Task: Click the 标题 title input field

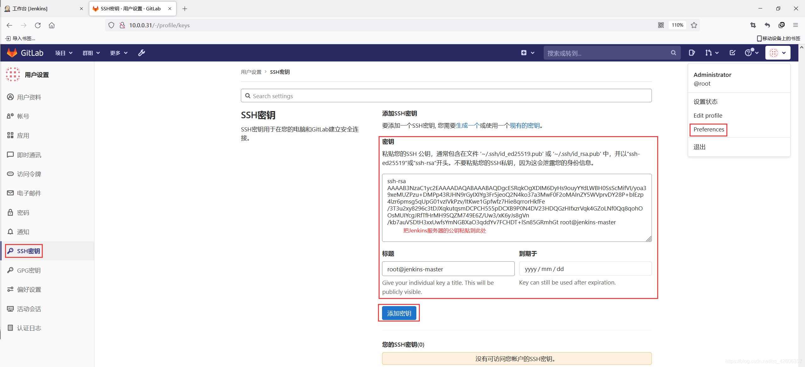Action: click(448, 269)
